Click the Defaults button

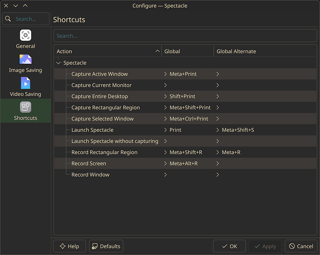click(x=106, y=246)
